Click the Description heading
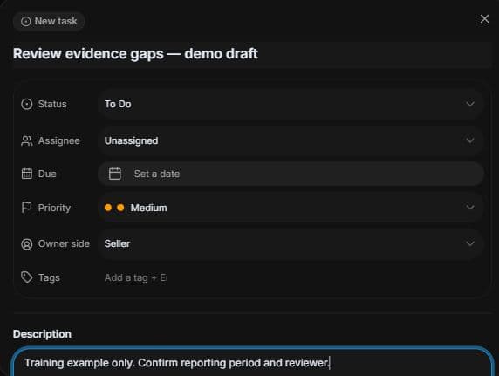499x376 pixels. (x=42, y=334)
